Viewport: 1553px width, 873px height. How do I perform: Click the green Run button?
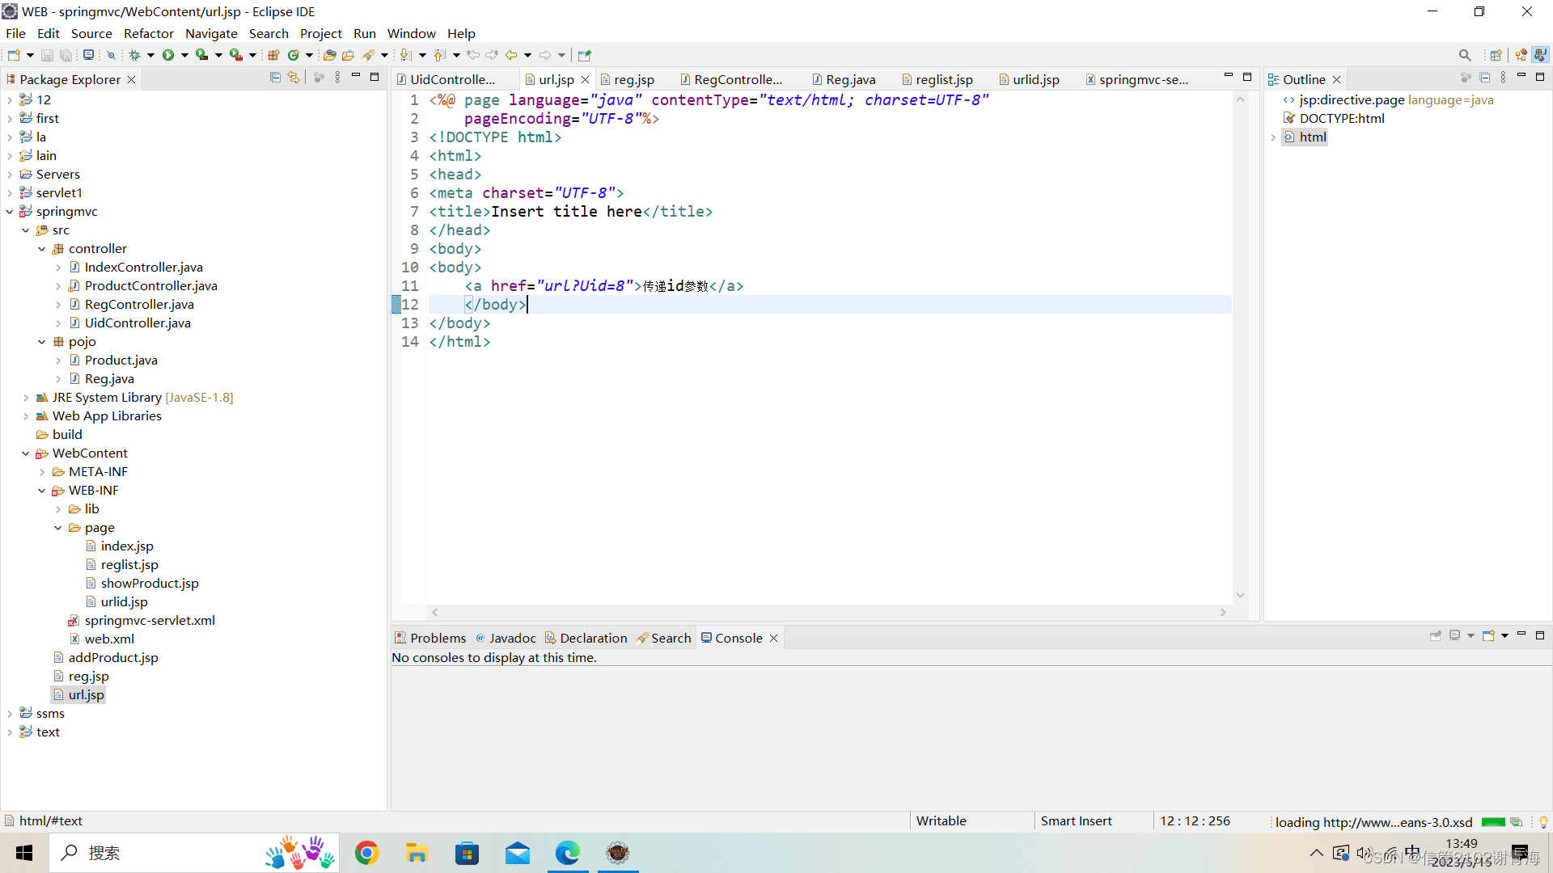point(168,55)
